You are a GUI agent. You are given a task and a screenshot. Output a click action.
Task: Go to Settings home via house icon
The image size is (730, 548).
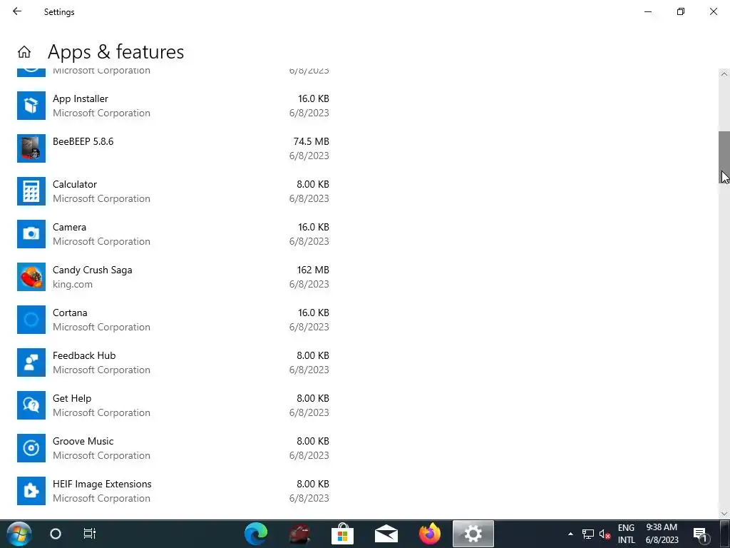coord(24,51)
